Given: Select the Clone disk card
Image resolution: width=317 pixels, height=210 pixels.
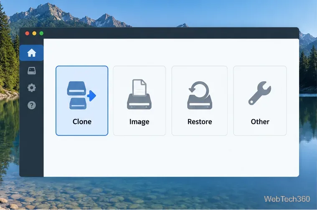Looking at the screenshot, I should point(82,101).
